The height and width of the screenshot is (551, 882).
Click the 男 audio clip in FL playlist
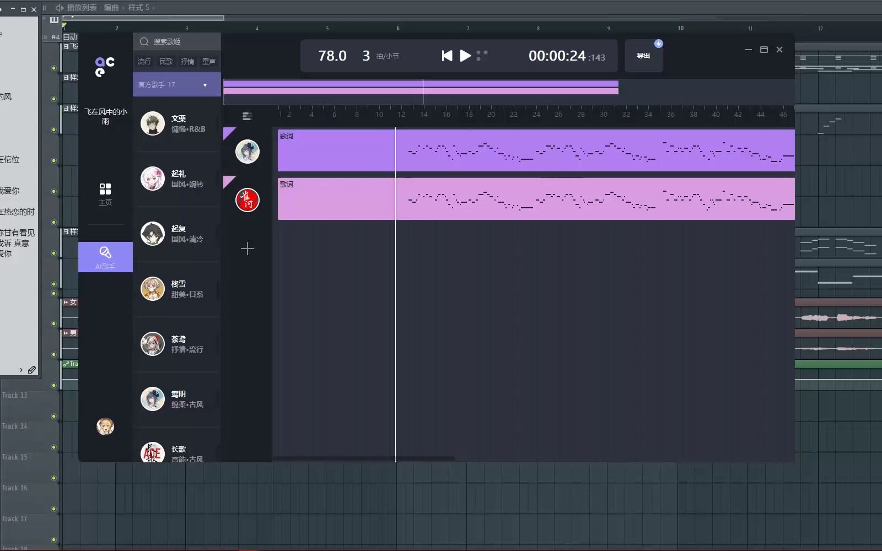70,333
